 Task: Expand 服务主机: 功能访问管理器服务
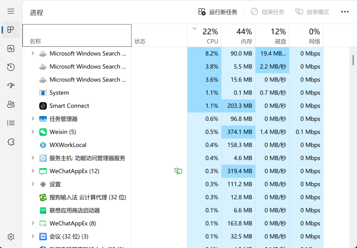[x=33, y=158]
